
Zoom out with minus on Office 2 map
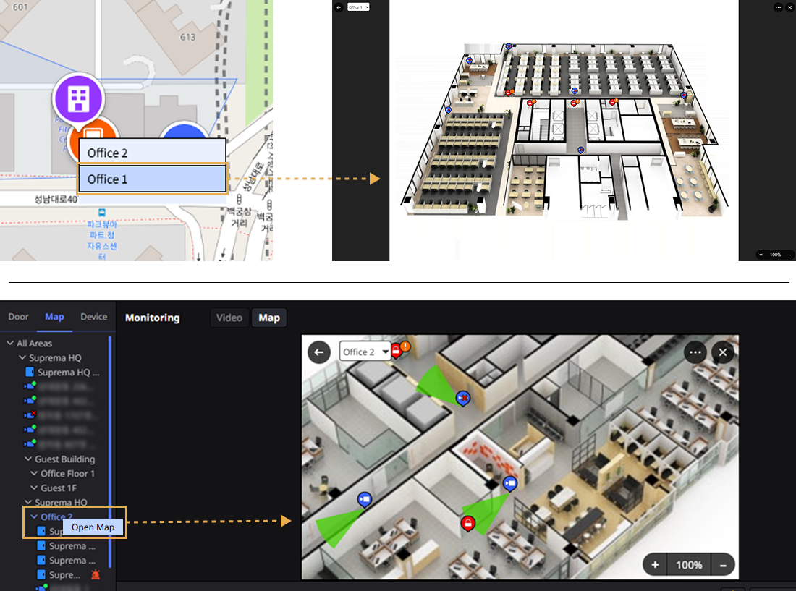point(722,564)
